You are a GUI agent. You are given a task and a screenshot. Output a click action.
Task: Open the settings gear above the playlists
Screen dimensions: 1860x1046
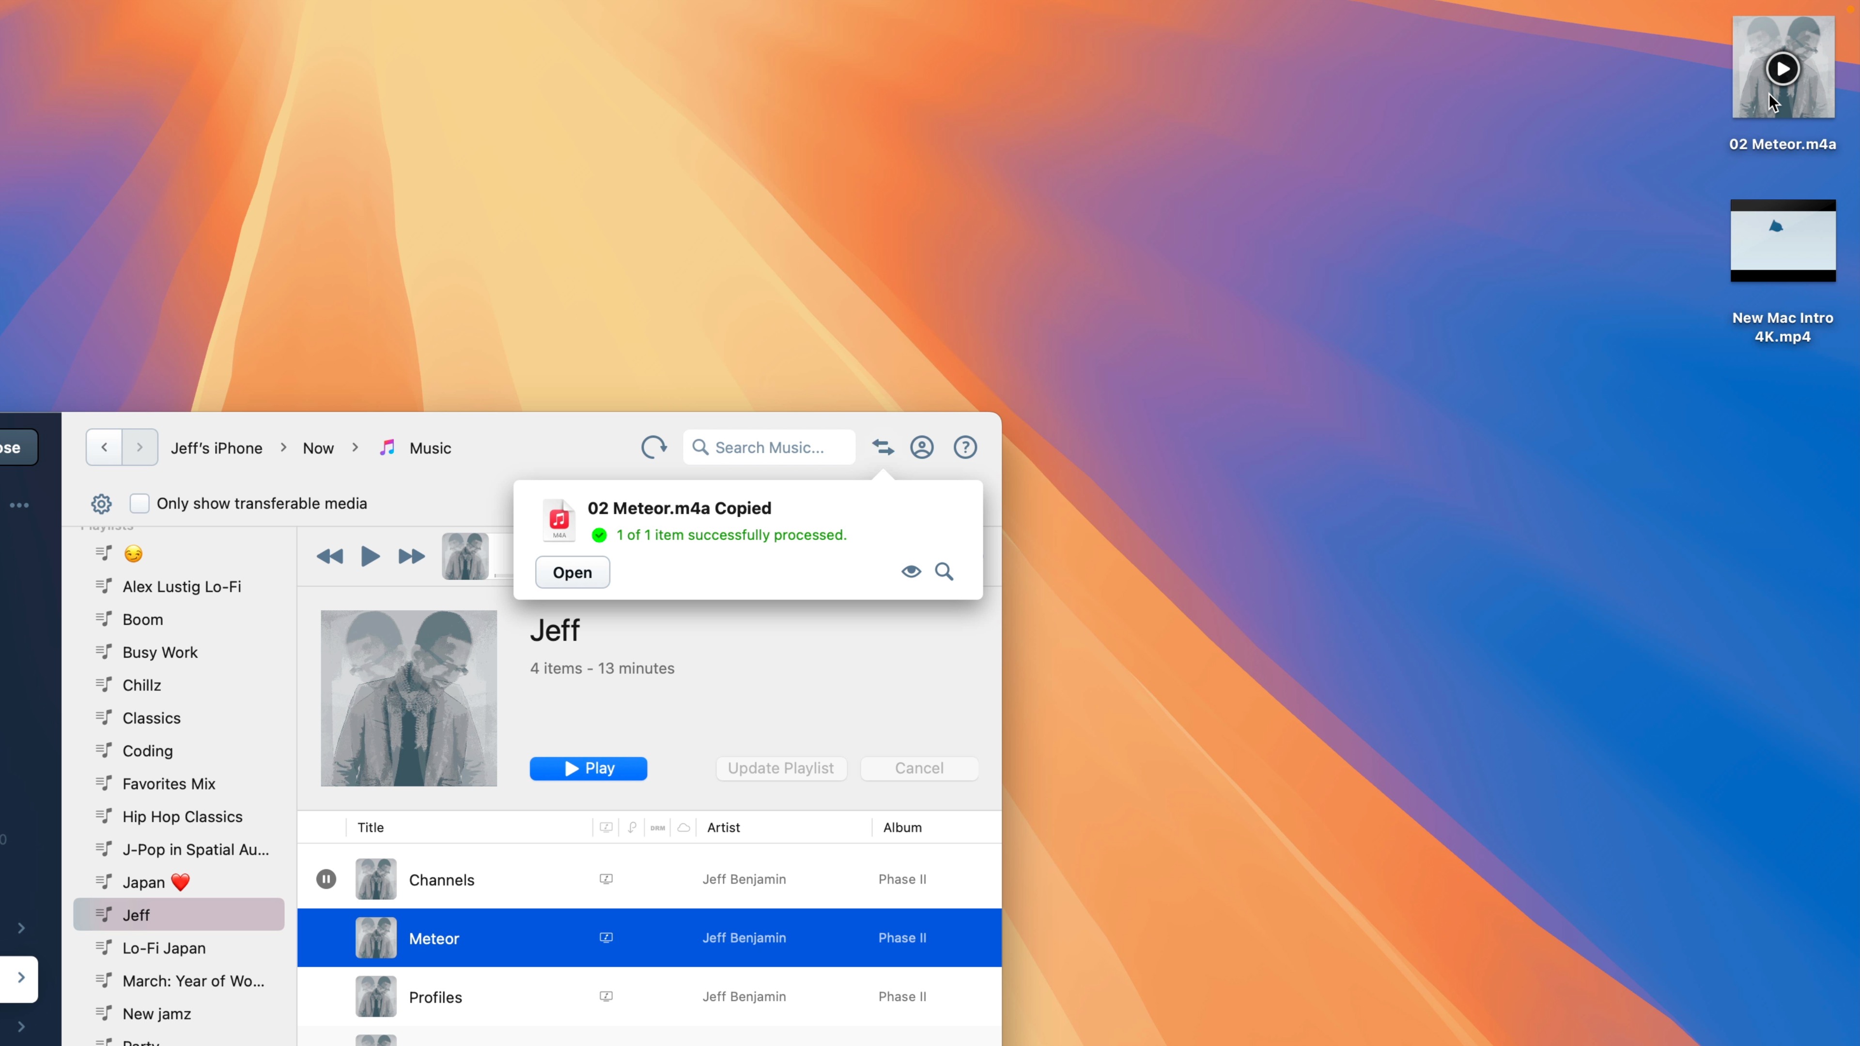point(101,503)
